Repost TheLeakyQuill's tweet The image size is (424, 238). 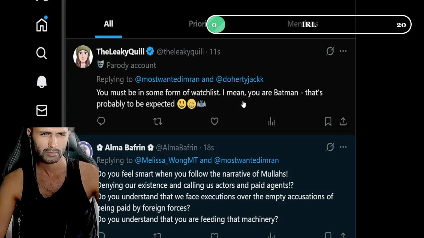158,121
